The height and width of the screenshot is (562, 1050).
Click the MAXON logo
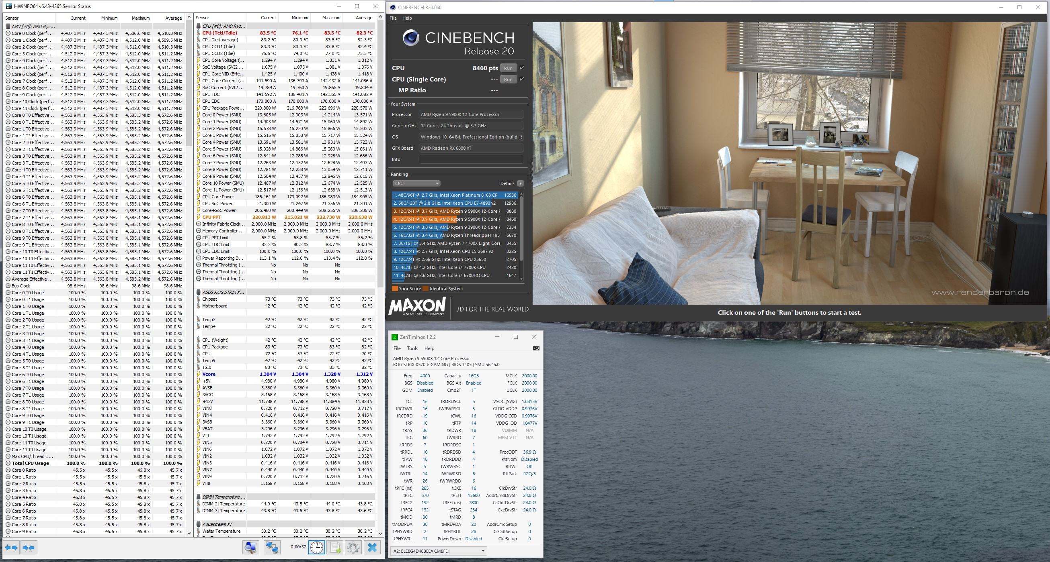pyautogui.click(x=416, y=306)
